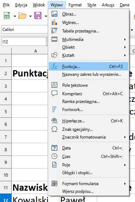Click cell starting with Nazwisk

point(30,188)
